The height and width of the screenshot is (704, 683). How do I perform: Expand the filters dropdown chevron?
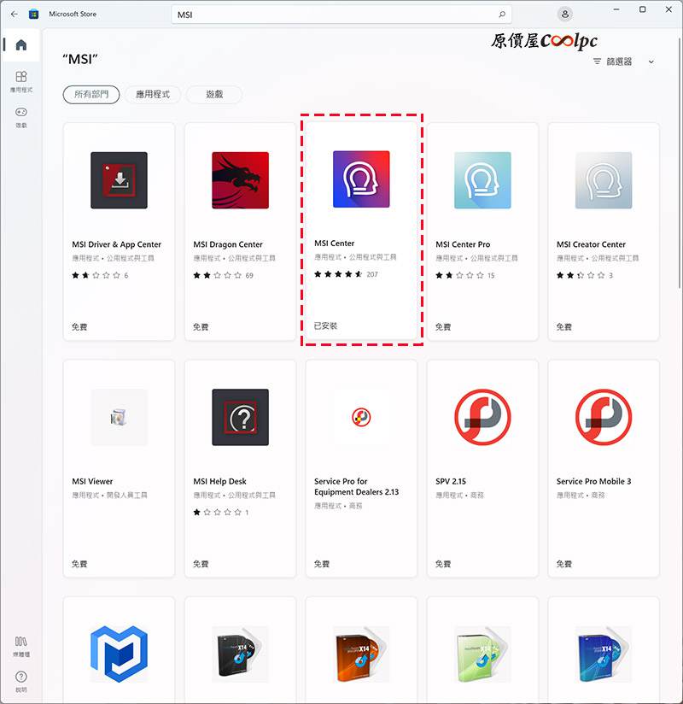651,62
